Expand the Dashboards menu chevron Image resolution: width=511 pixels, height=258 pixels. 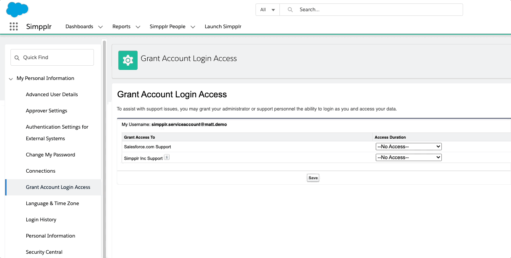click(100, 27)
